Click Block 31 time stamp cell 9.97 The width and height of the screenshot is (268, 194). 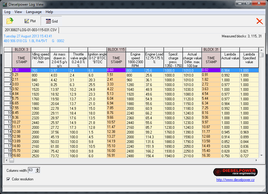(x=211, y=123)
